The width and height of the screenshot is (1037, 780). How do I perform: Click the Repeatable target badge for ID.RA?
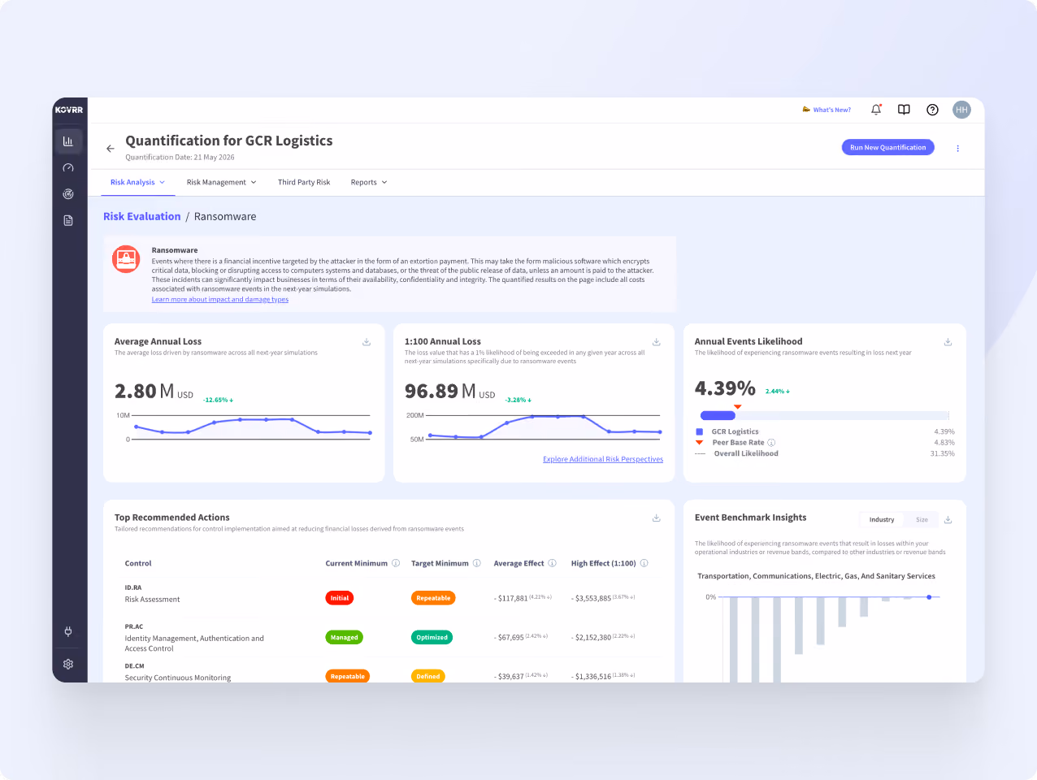coord(433,598)
